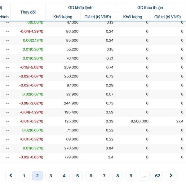The width and height of the screenshot is (186, 186).
Task: Open page 1 of results
Action: click(x=24, y=176)
